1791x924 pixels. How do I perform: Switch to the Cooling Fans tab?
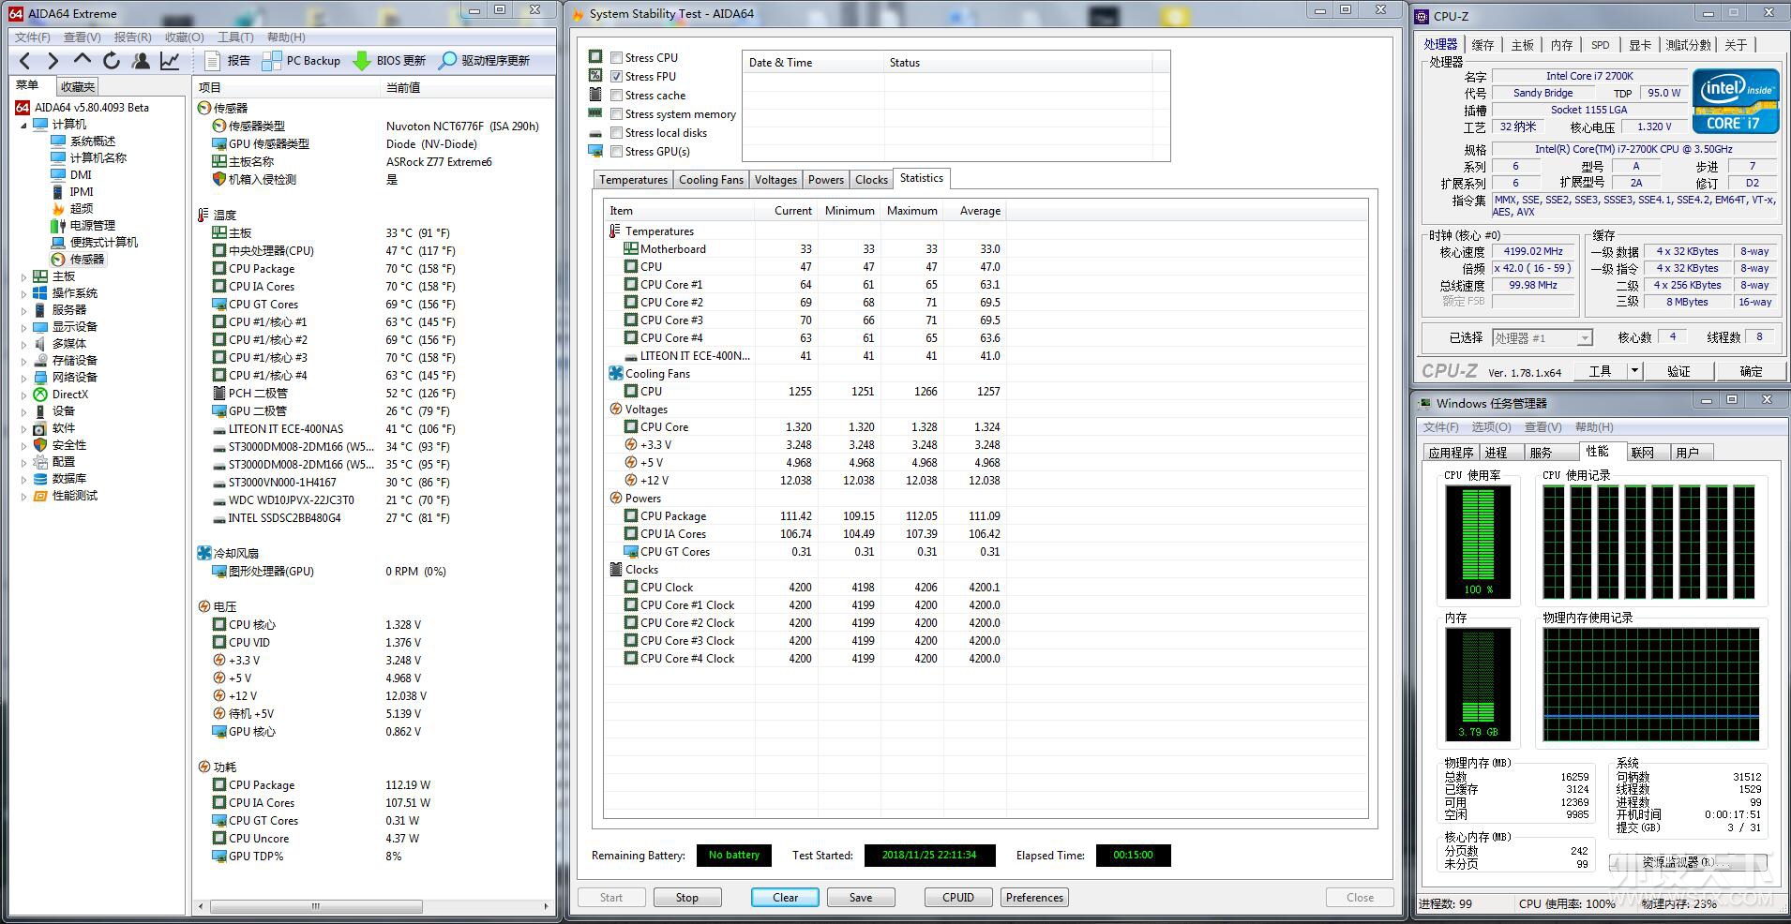coord(711,180)
